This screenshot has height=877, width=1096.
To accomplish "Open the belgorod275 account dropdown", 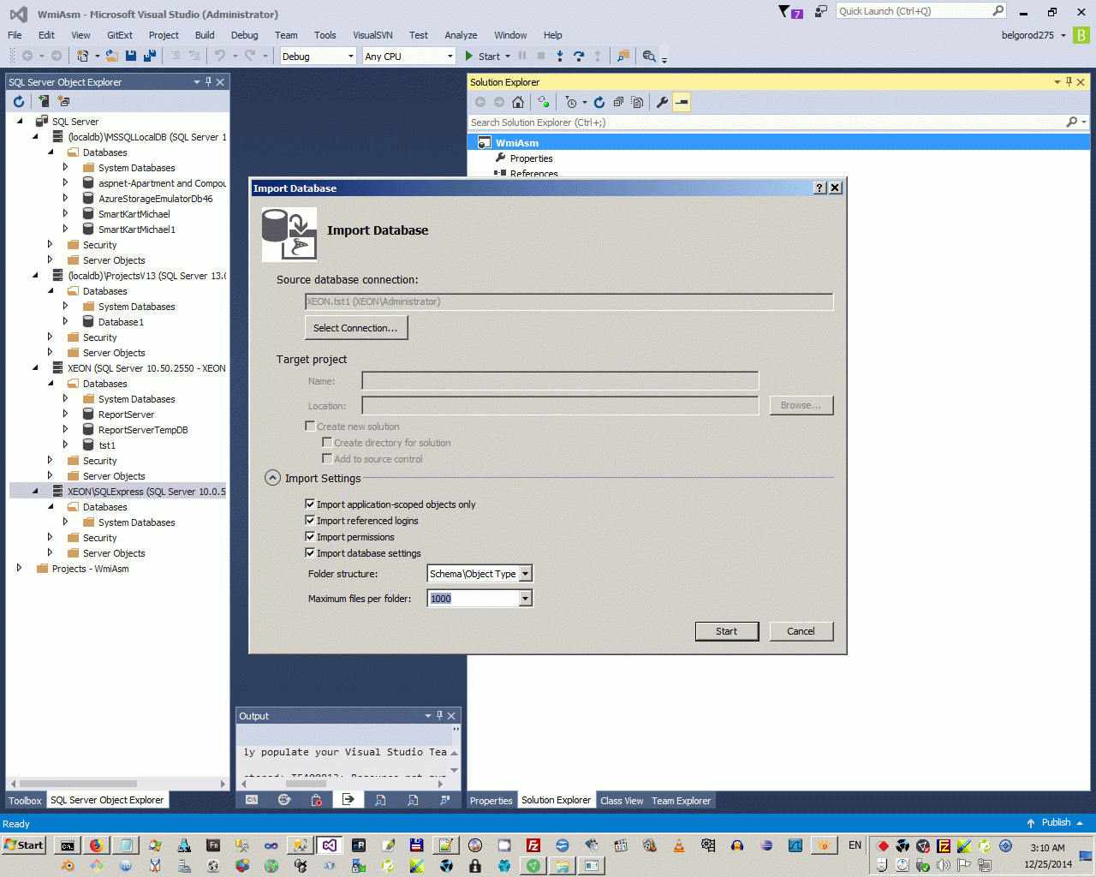I will pyautogui.click(x=1033, y=35).
